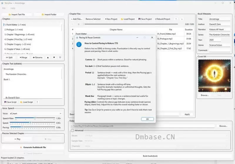Click the empty Comment field
This screenshot has width=235, height=164.
click(219, 50)
